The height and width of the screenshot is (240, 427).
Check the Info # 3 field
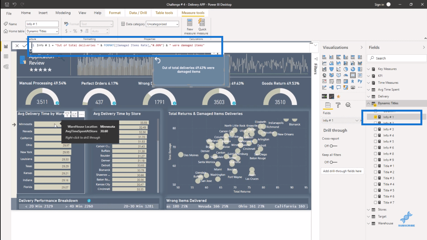pyautogui.click(x=375, y=129)
